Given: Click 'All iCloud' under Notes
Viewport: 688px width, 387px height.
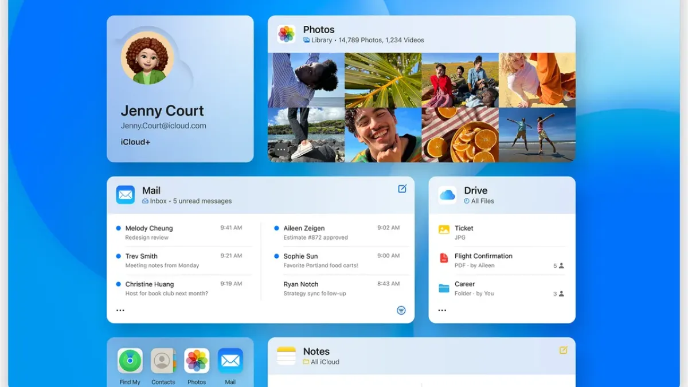Looking at the screenshot, I should (x=321, y=362).
